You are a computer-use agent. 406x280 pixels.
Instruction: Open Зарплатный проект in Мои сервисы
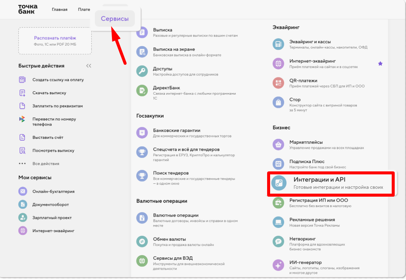[x=52, y=218]
